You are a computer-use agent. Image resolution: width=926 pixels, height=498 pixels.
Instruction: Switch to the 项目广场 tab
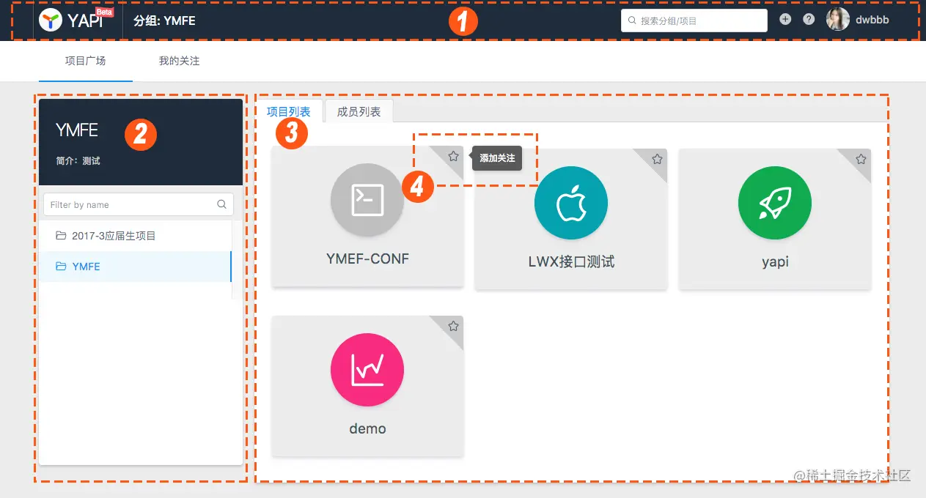pos(85,62)
